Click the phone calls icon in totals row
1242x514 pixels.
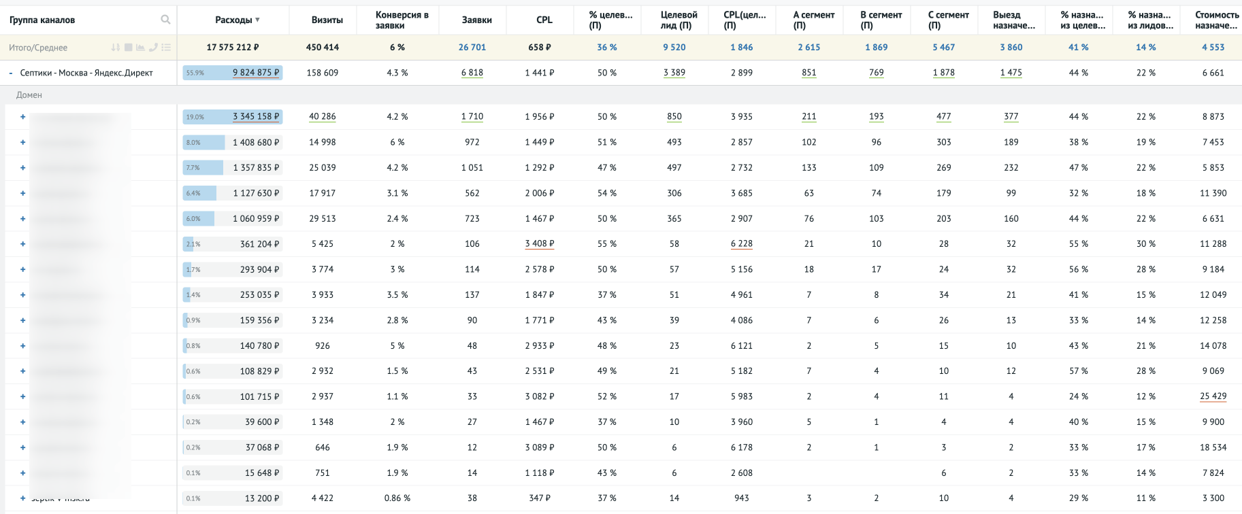[x=153, y=48]
